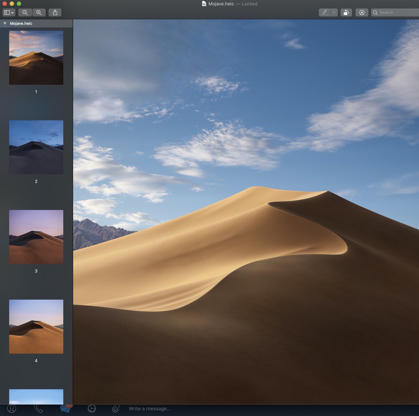Open calls phone icon in background messenger
The image size is (419, 416).
(x=38, y=409)
